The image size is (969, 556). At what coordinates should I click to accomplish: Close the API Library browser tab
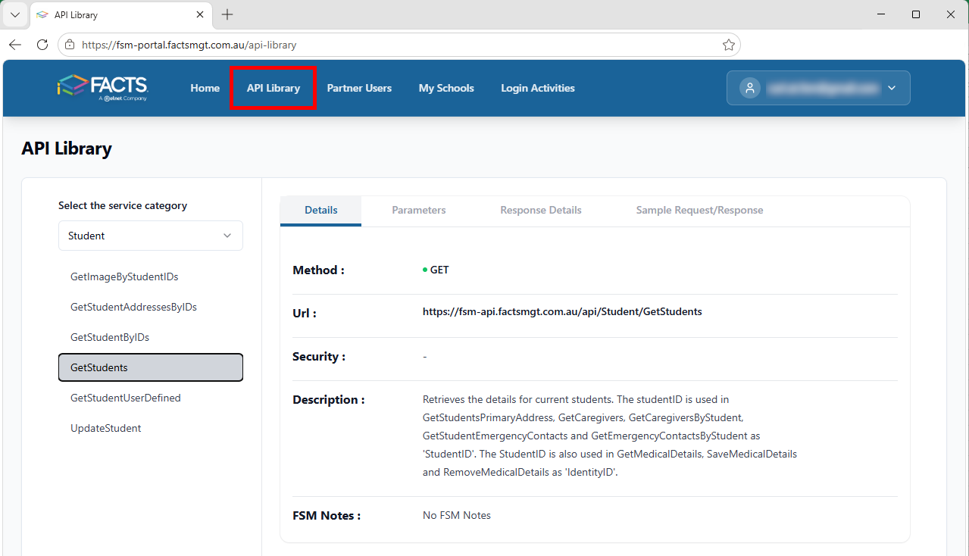tap(200, 14)
